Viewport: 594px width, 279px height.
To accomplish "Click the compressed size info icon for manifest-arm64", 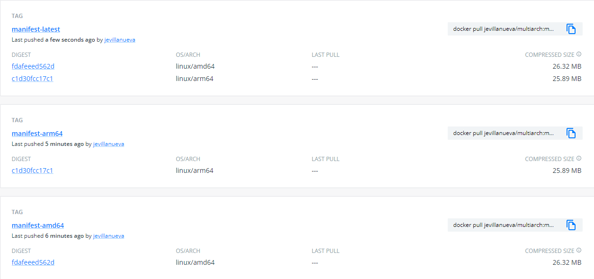I will click(579, 158).
